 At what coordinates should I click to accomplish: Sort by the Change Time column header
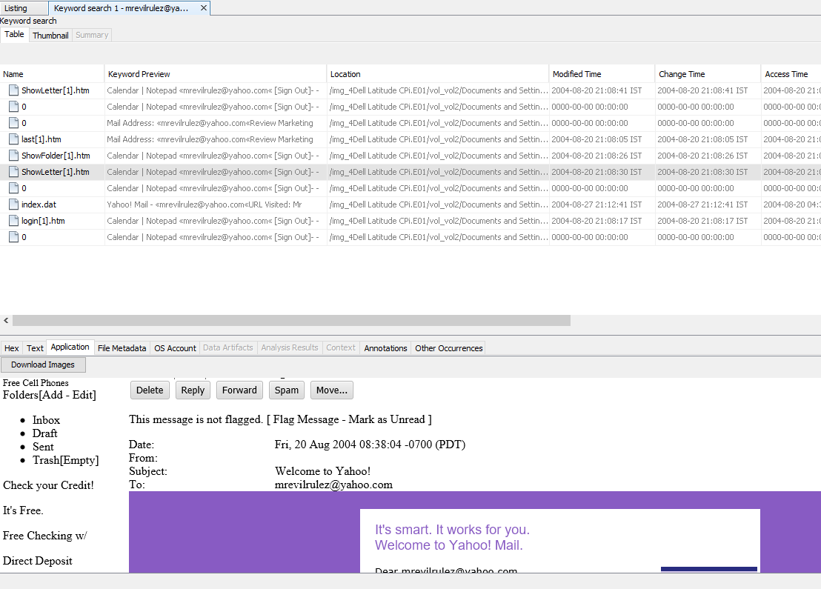point(708,74)
